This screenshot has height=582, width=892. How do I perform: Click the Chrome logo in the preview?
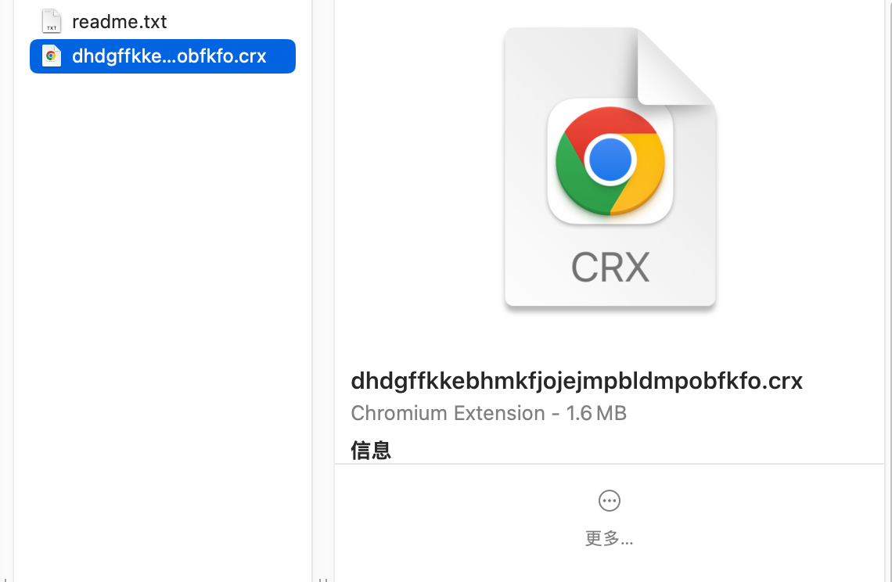[x=610, y=162]
